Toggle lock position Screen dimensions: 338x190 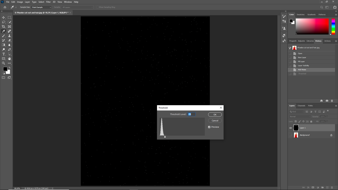coord(303,121)
